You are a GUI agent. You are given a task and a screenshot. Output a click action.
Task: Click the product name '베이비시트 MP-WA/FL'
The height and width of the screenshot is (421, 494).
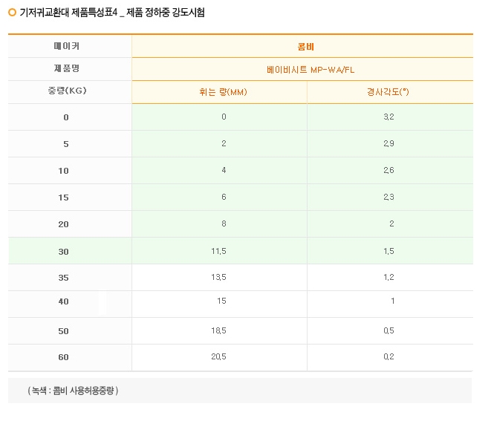(x=311, y=69)
